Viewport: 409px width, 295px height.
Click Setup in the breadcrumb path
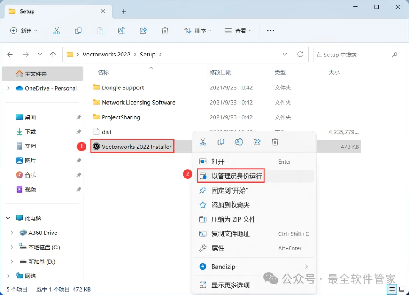pyautogui.click(x=148, y=54)
